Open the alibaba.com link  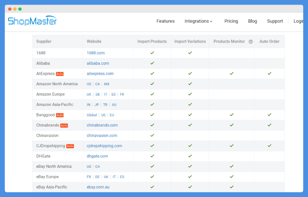tap(98, 63)
